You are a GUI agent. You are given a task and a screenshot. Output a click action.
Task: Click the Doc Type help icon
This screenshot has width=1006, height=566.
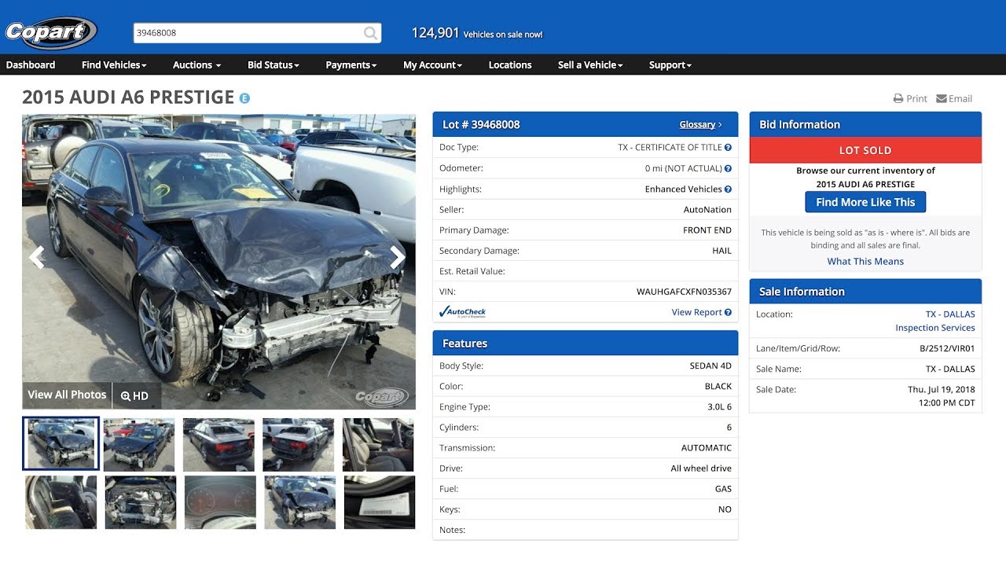pyautogui.click(x=728, y=147)
